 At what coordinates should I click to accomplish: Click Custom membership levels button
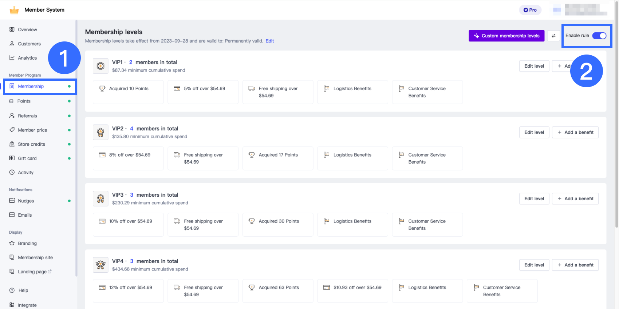506,36
